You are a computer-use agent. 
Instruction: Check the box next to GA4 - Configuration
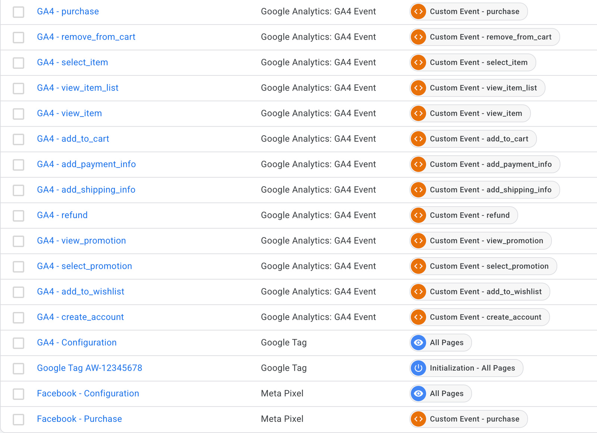(18, 343)
